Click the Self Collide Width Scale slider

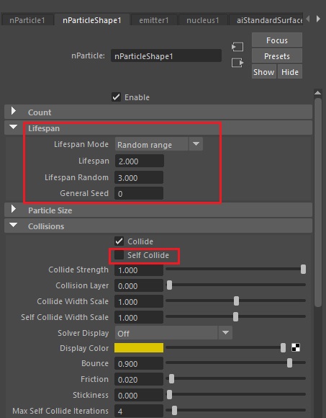coord(235,316)
